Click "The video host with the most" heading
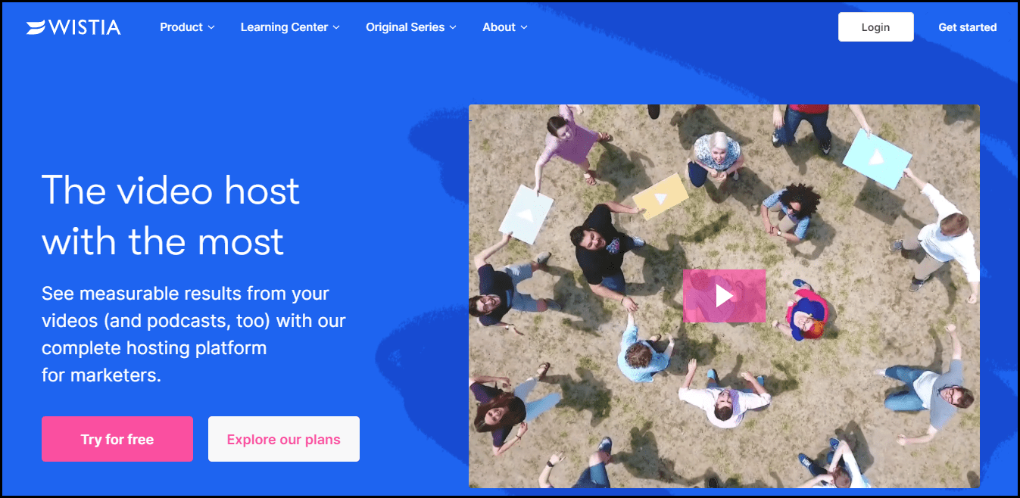 click(170, 216)
